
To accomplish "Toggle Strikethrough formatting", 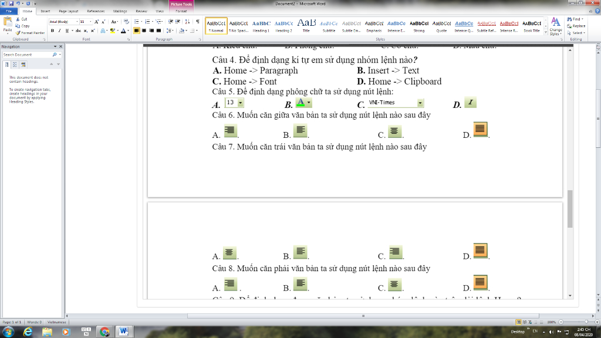I will click(78, 31).
